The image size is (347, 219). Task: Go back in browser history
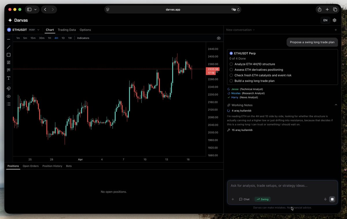pos(45,10)
